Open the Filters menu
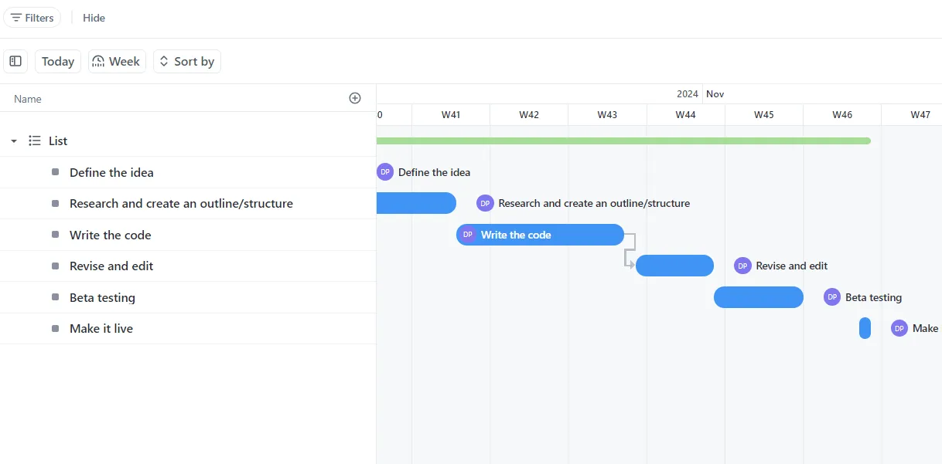The height and width of the screenshot is (464, 942). pyautogui.click(x=32, y=18)
